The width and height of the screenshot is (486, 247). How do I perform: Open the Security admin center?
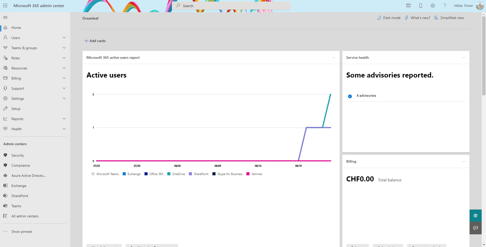[17, 155]
